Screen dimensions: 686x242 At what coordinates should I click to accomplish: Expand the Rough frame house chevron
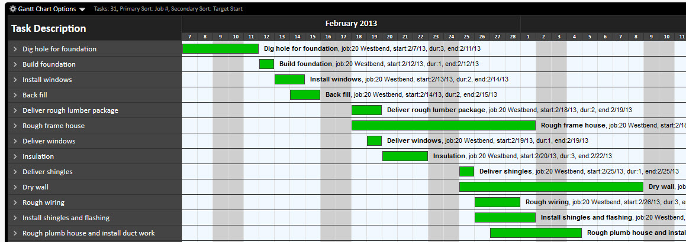[x=15, y=126]
